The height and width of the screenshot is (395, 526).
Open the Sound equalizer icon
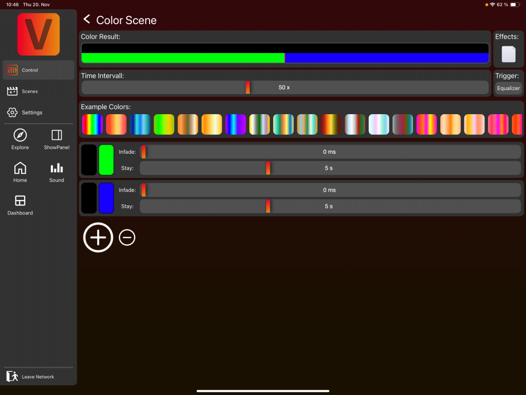tap(57, 168)
